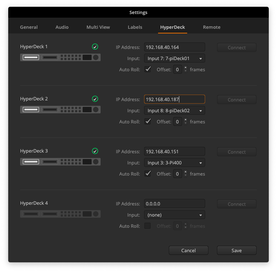This screenshot has height=272, width=277.
Task: Switch to the General tab
Action: tap(29, 27)
